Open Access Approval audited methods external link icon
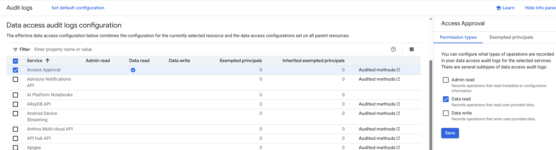Viewport: 556px width, 150px height. coord(398,70)
